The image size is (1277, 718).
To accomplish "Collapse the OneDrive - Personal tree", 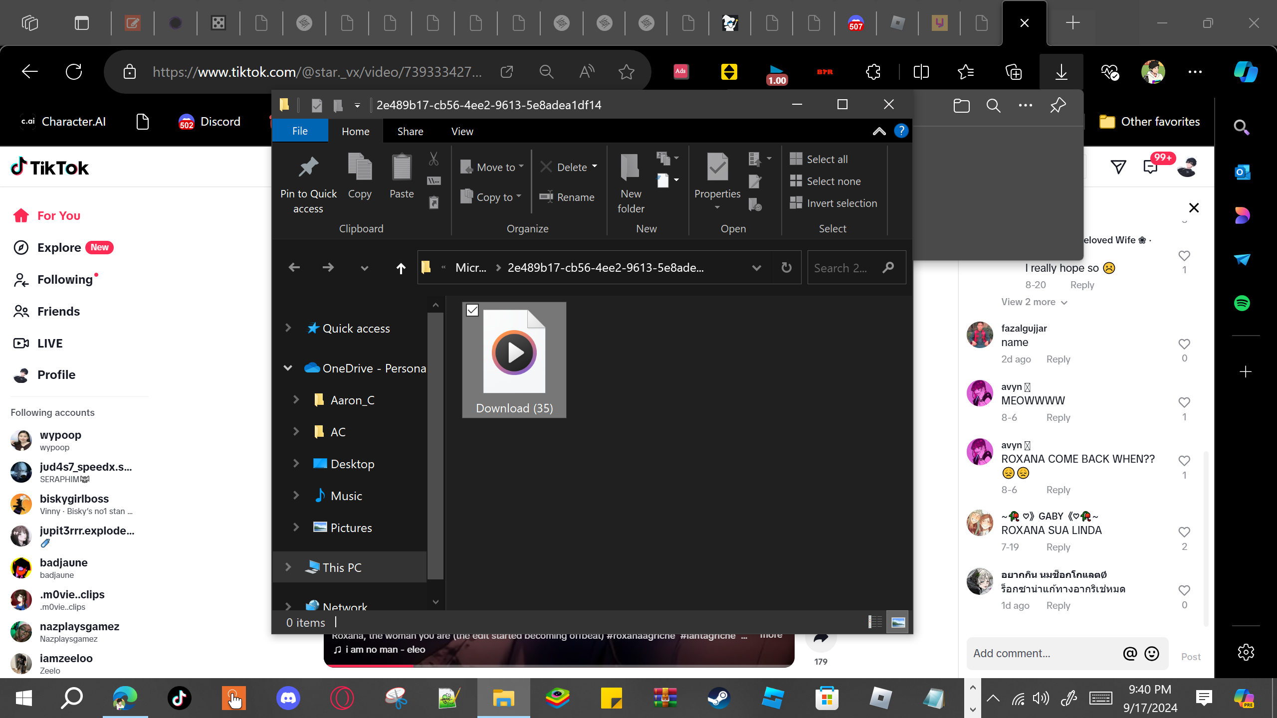I will (288, 368).
